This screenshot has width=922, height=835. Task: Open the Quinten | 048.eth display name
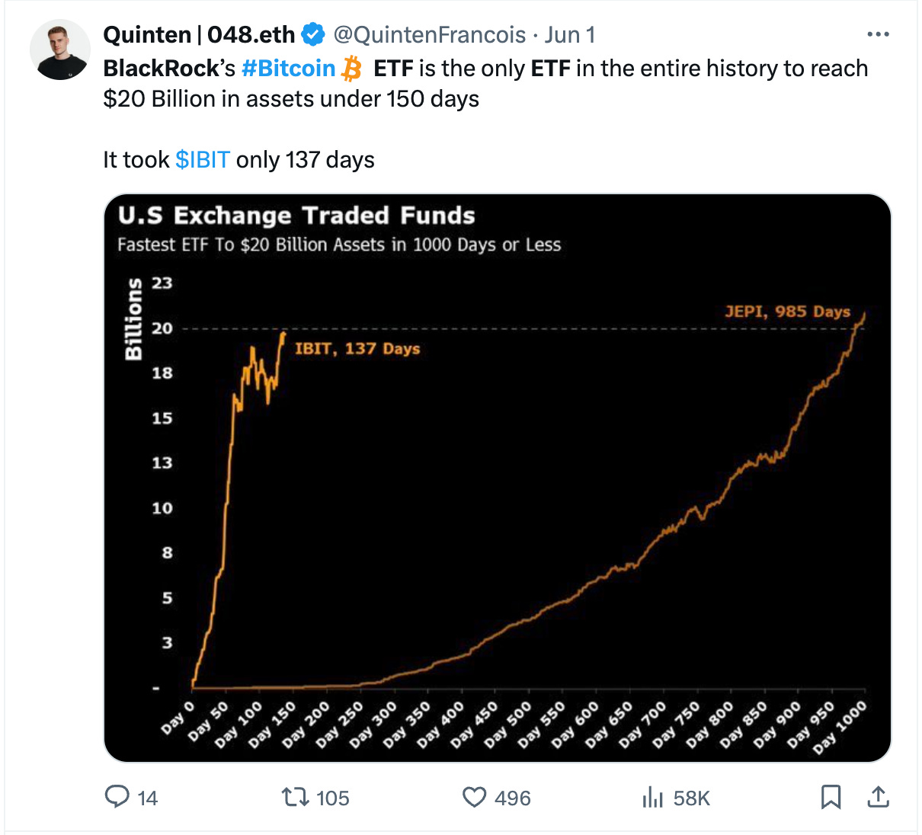pos(199,34)
